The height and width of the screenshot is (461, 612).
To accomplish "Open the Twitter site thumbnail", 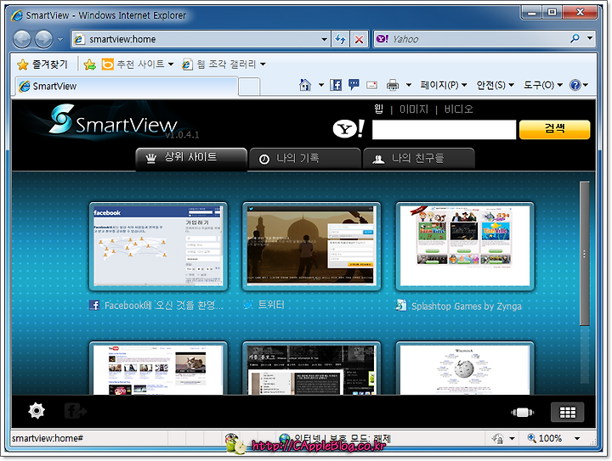I will coord(311,246).
